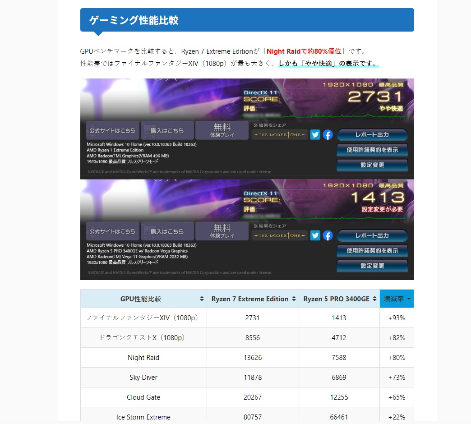Screen dimensions: 471x424
Task: Click the score 2731 in the benchmark image
Action: coord(375,97)
